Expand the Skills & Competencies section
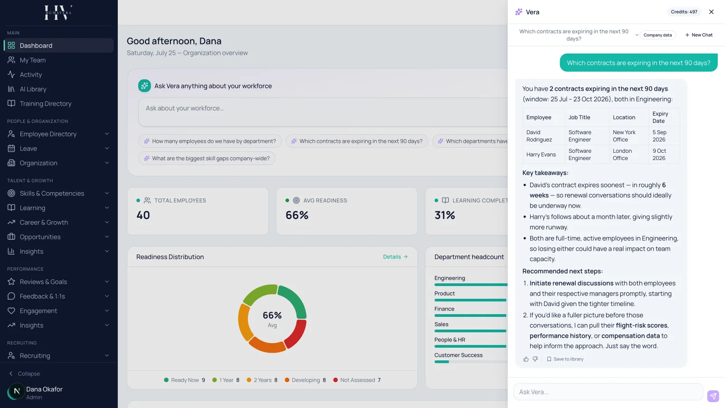This screenshot has height=408, width=725. pos(59,194)
